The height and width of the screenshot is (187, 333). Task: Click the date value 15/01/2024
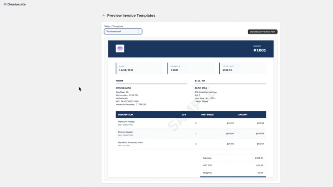[x=126, y=70]
